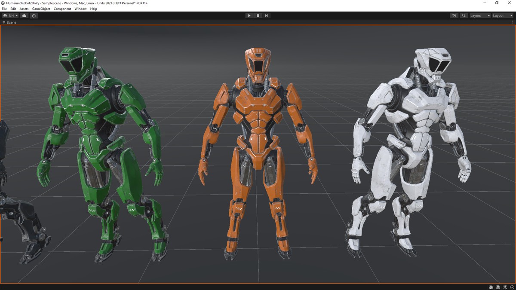Open the Window menu
Viewport: 516px width, 290px height.
pos(80,9)
